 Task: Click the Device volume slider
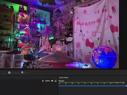tap(93, 86)
